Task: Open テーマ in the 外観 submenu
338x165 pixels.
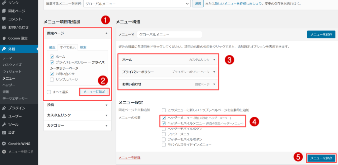Action: [x=7, y=58]
